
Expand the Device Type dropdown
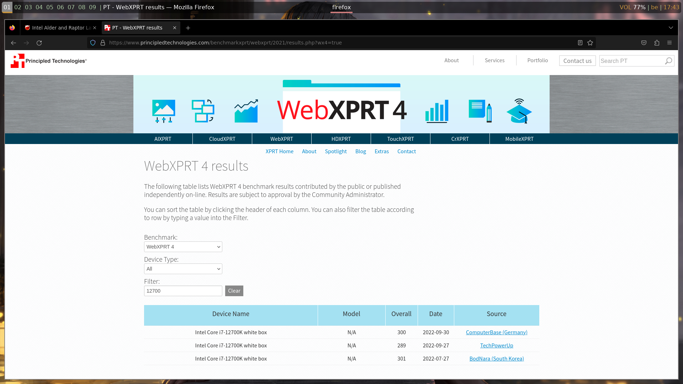point(183,269)
